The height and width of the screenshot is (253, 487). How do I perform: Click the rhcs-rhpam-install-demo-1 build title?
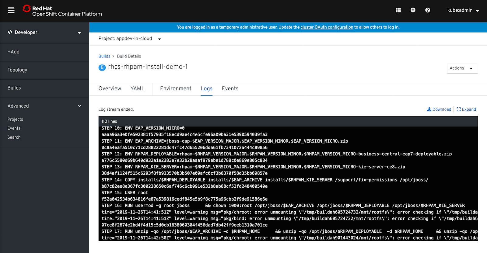click(148, 67)
